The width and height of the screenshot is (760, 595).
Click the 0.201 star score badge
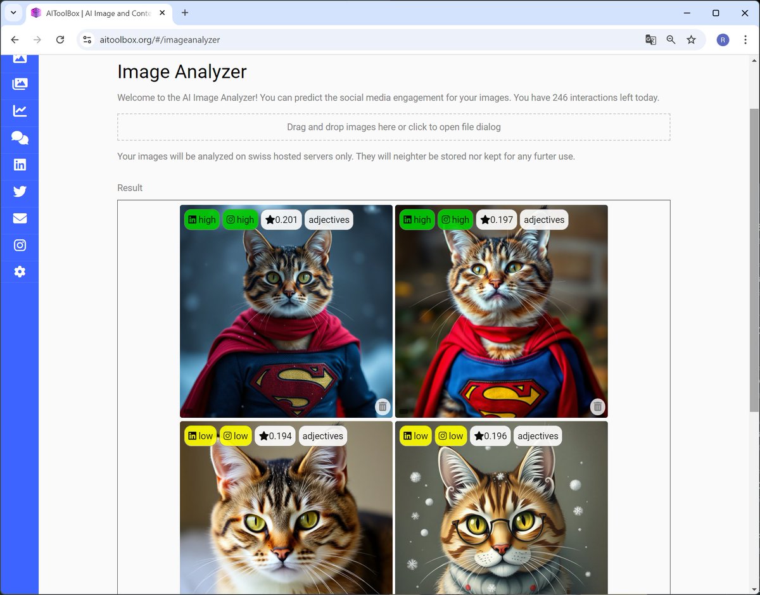coord(281,220)
